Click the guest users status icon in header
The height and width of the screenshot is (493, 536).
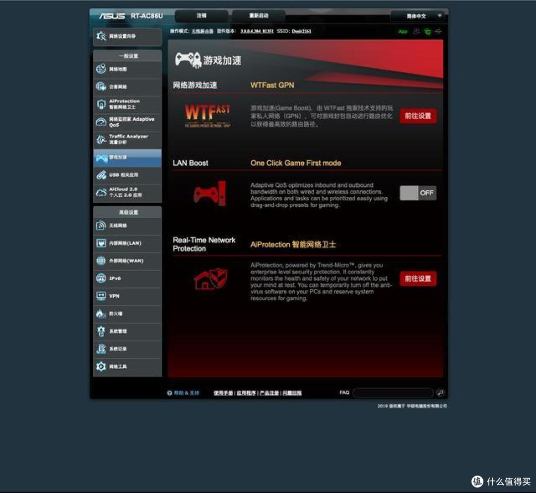pos(416,31)
